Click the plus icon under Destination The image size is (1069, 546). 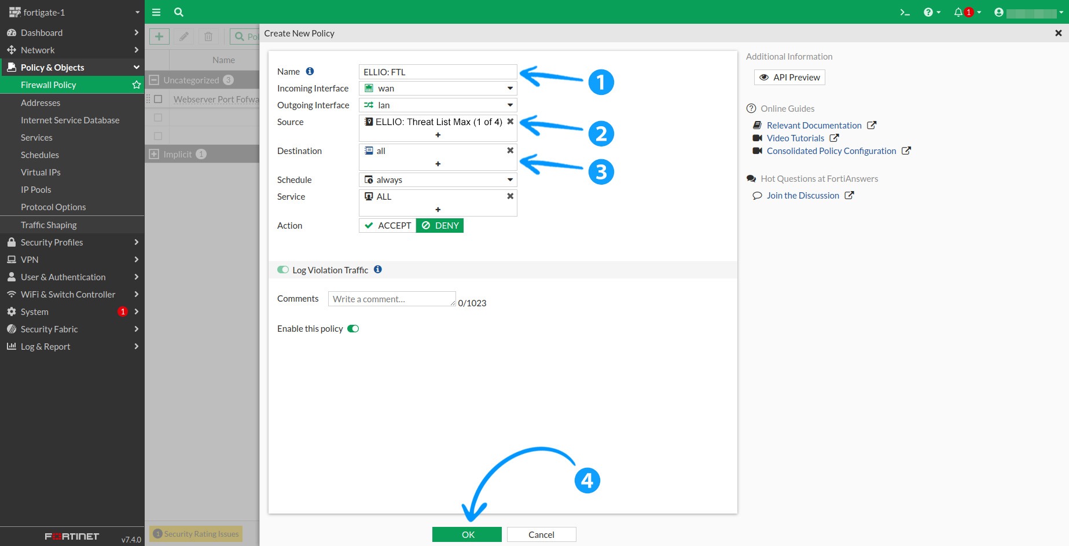438,164
